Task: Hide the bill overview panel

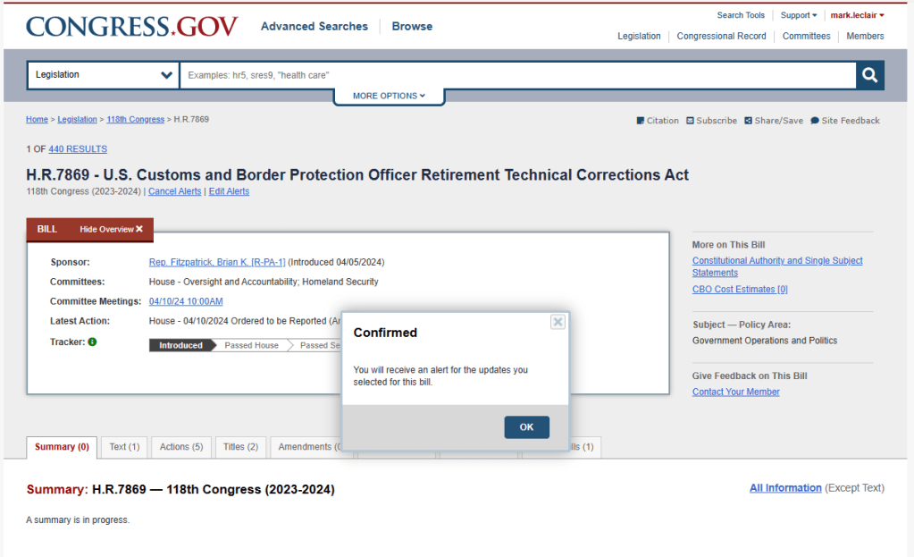Action: tap(112, 230)
